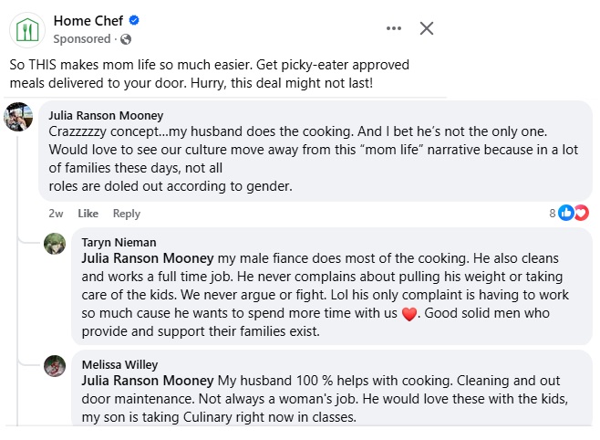
Task: Click the red heart reaction icon
Action: coord(580,213)
